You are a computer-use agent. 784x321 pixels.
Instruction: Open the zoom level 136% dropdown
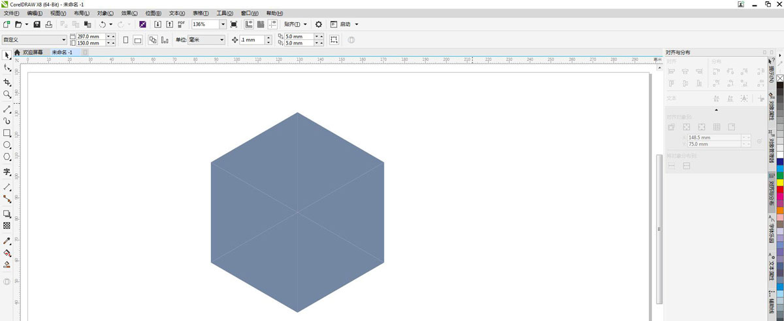point(223,24)
